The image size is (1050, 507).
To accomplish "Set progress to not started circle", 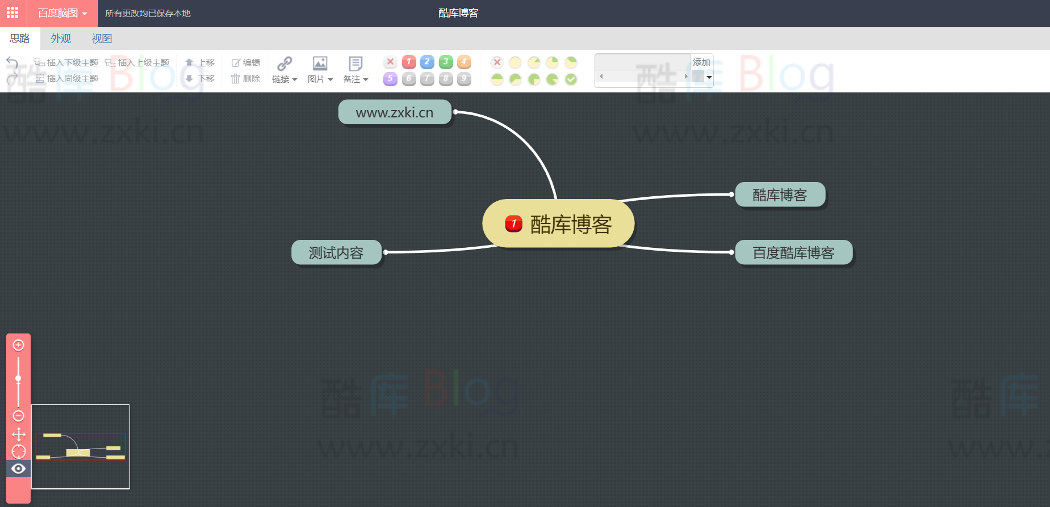I will (516, 62).
